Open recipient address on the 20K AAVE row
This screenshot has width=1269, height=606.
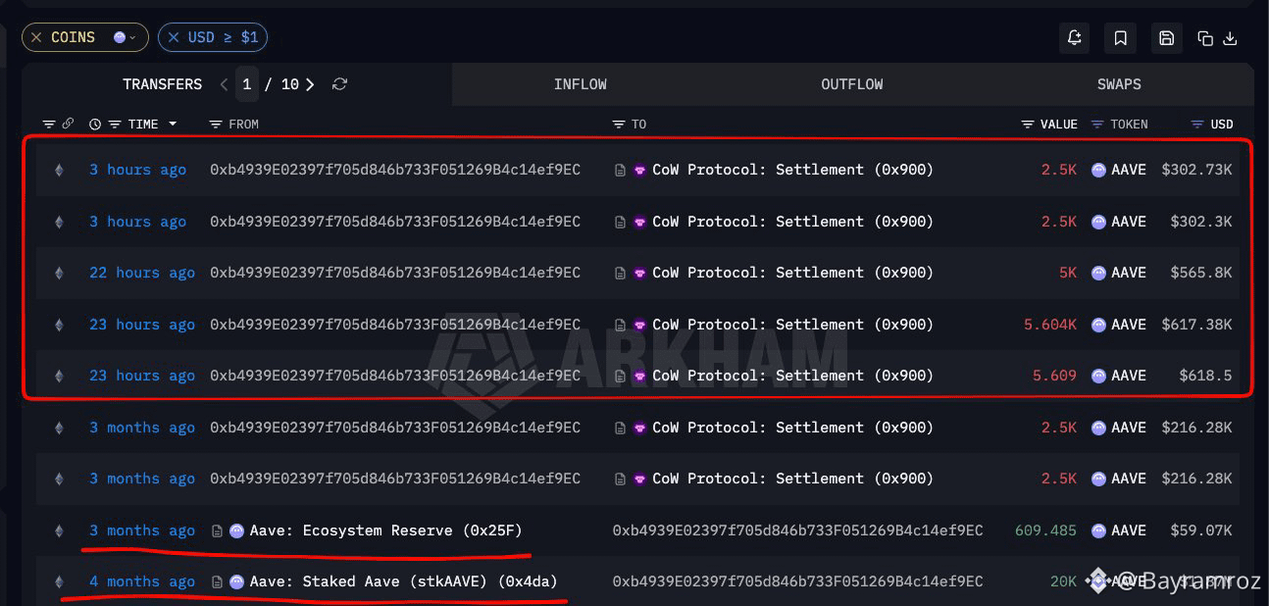point(797,581)
